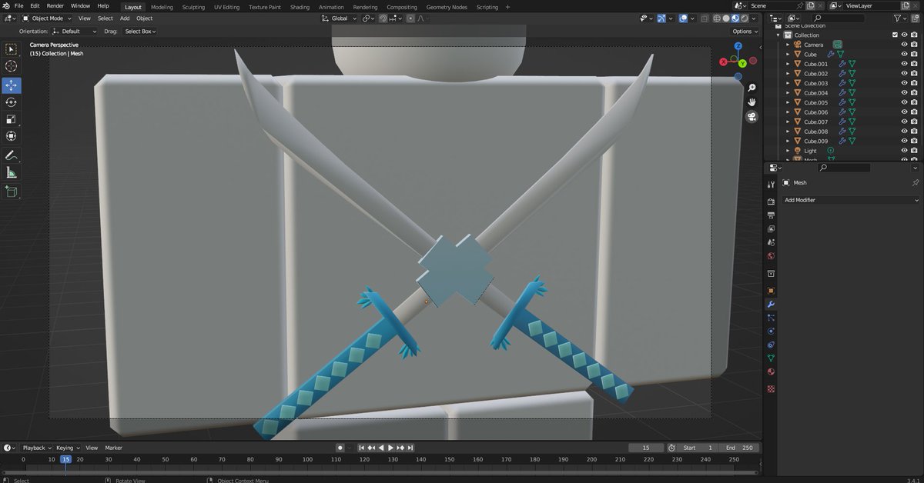This screenshot has height=483, width=924.
Task: Open the timeline Keying menu
Action: (67, 448)
